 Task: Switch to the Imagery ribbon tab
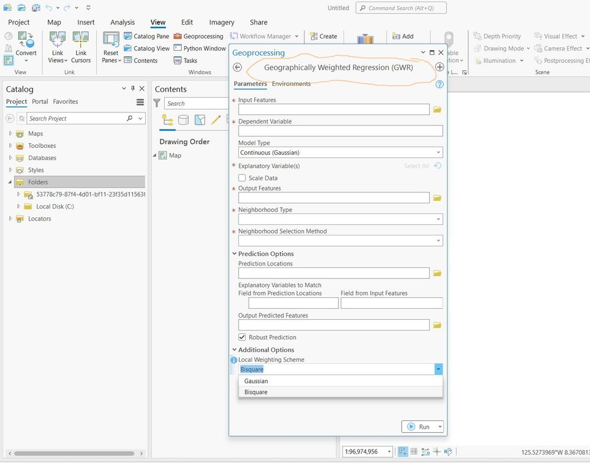pyautogui.click(x=221, y=22)
